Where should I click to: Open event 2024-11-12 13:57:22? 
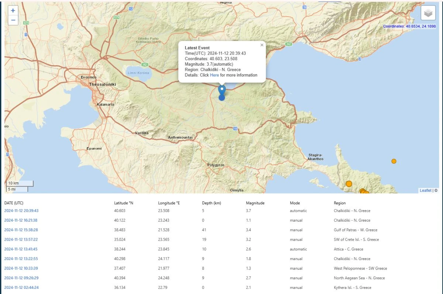tap(21, 239)
